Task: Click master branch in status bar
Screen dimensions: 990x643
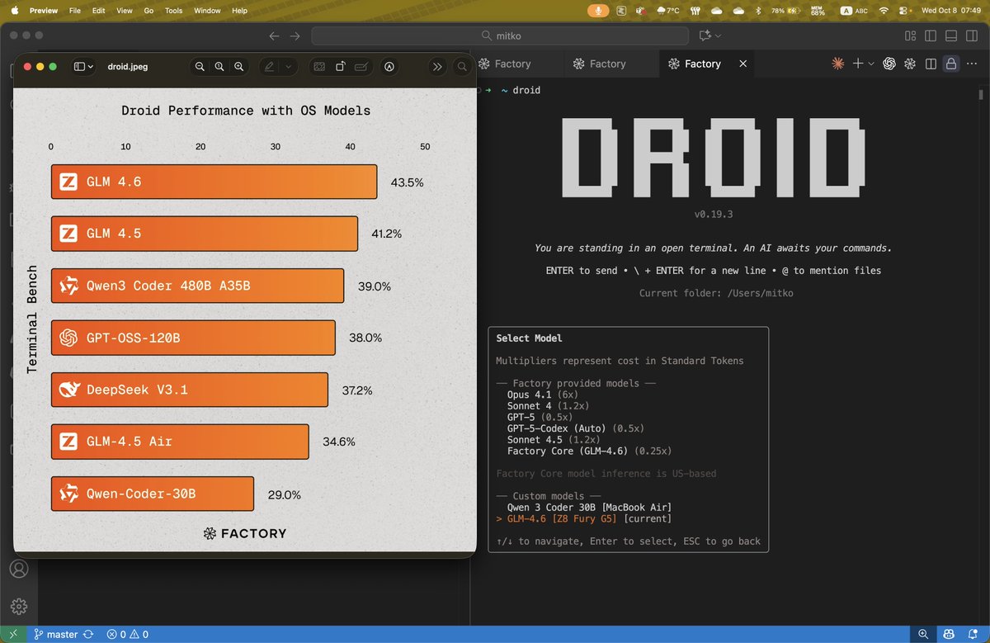Action: [x=55, y=634]
